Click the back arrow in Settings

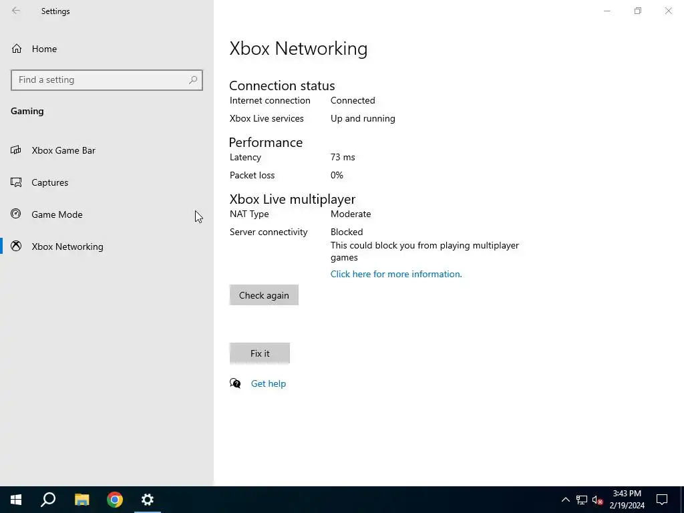[16, 11]
